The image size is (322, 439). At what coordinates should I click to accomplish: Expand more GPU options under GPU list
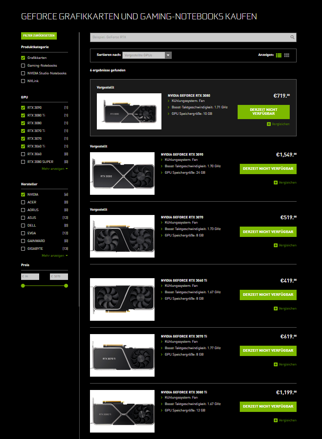coord(55,169)
